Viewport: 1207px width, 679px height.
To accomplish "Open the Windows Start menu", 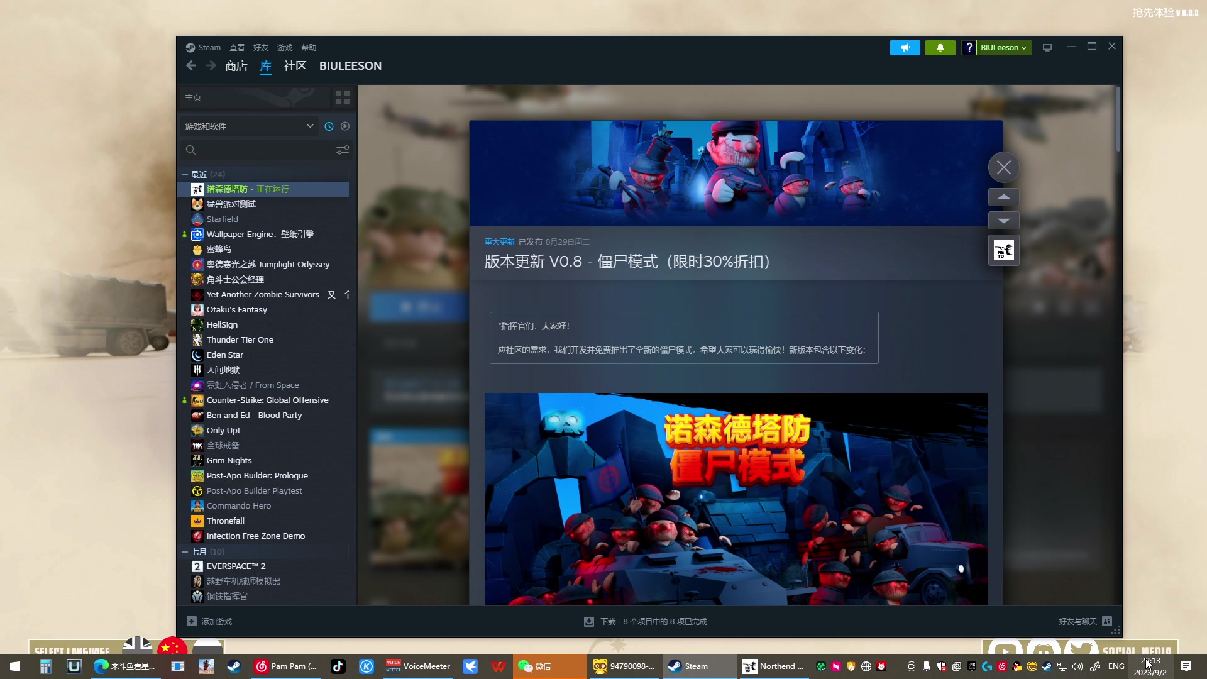I will tap(15, 666).
